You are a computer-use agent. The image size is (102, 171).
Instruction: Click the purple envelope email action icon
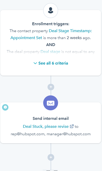coord(51,103)
